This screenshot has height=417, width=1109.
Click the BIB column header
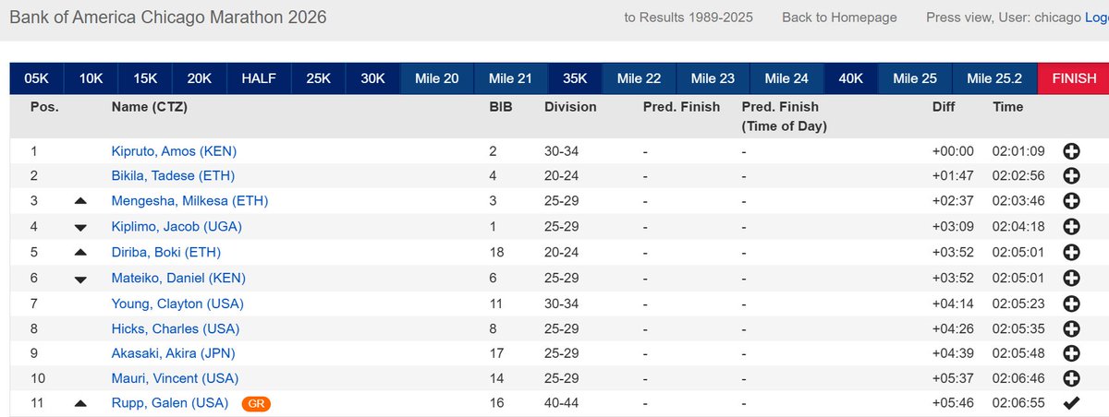click(500, 107)
